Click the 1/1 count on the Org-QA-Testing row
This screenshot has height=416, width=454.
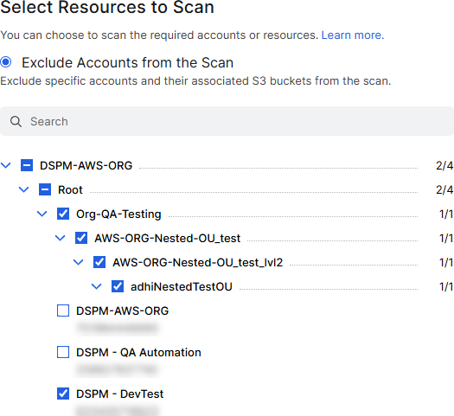coord(446,214)
